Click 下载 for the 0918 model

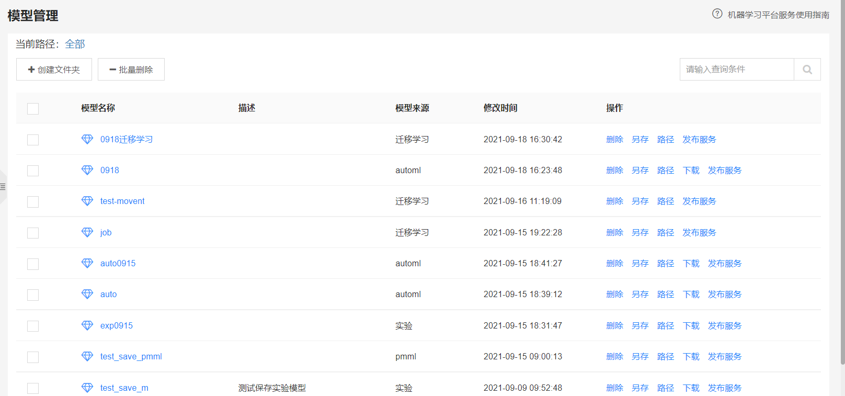pos(691,170)
